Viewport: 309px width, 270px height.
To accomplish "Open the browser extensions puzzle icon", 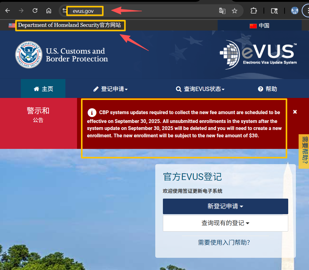I will (x=253, y=11).
